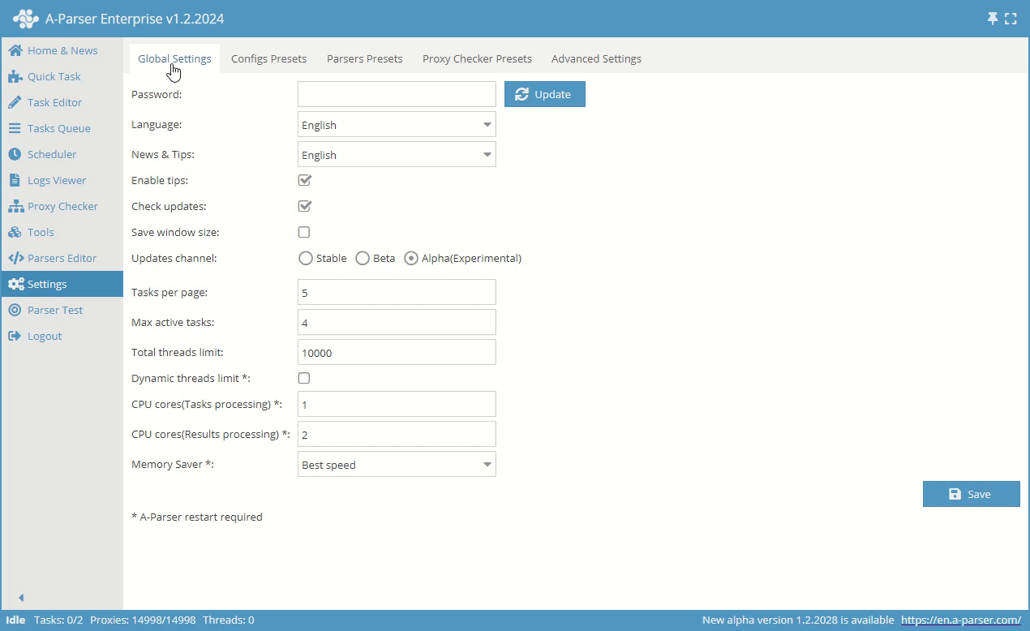1030x631 pixels.
Task: Toggle fullscreen icon in title bar
Action: click(x=1011, y=19)
